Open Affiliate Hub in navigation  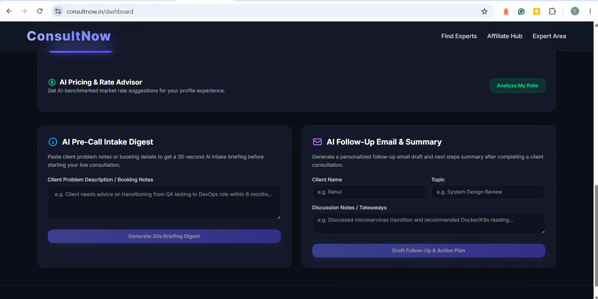point(504,36)
